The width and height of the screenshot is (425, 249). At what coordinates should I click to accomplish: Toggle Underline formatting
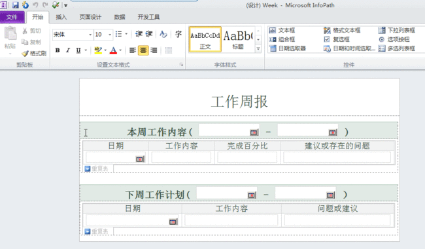pos(78,50)
